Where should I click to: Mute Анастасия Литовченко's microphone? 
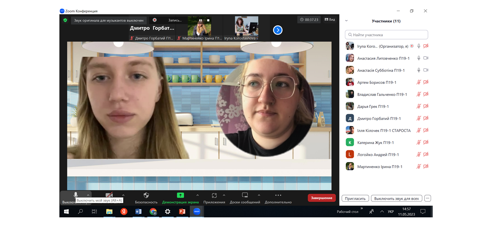point(419,58)
